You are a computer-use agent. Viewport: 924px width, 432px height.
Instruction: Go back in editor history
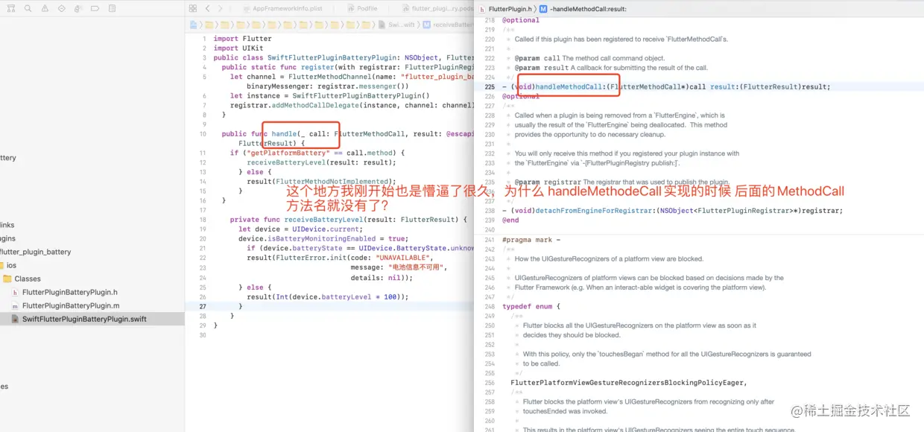(208, 8)
